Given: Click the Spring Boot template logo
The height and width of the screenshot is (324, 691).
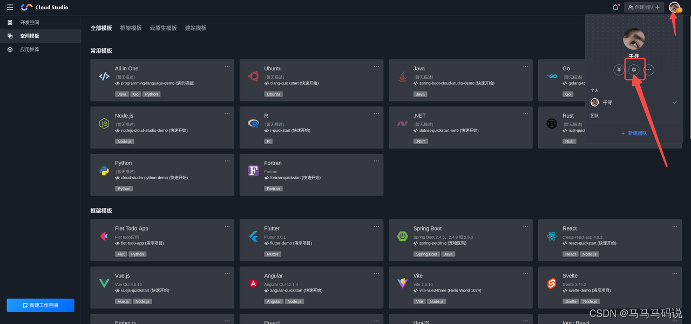Looking at the screenshot, I should (402, 236).
